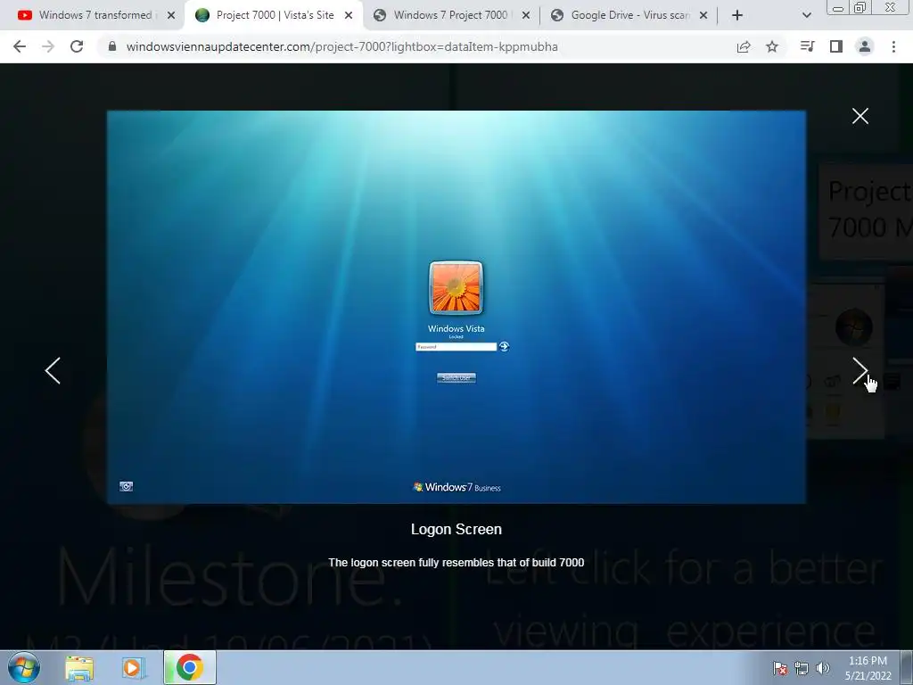The width and height of the screenshot is (913, 685).
Task: Click the password field in the screenshot
Action: tap(456, 347)
